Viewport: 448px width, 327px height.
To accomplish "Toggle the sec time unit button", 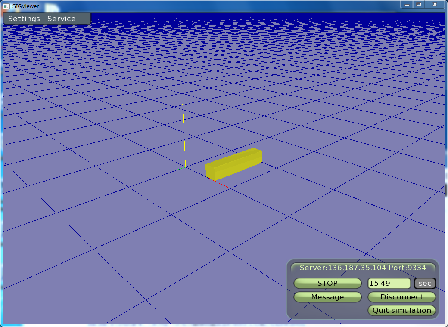I will click(425, 283).
